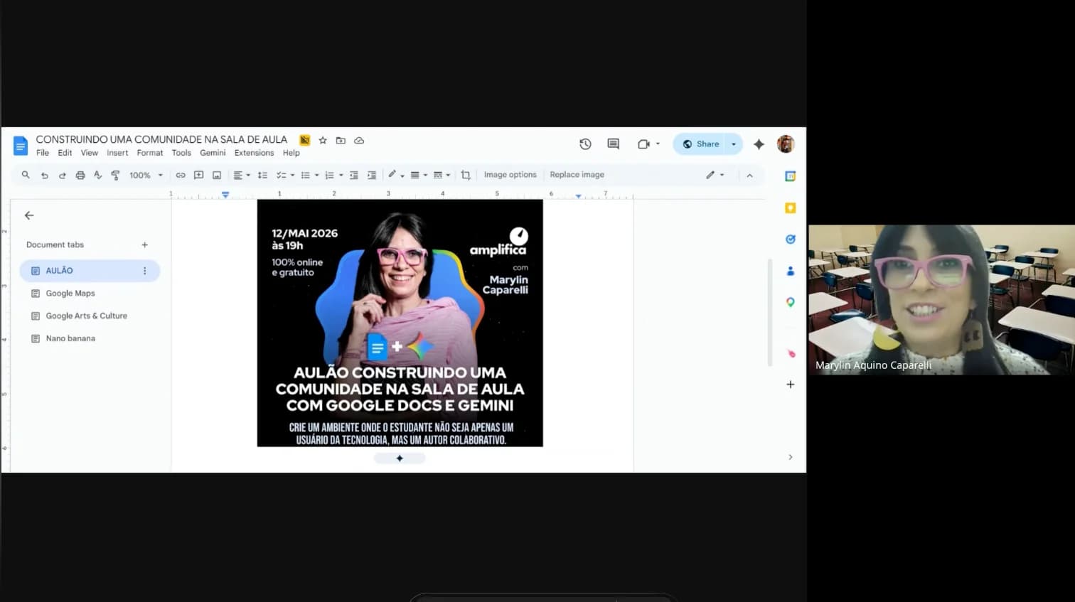Open the side panel chevron at the bottom right
This screenshot has height=602, width=1075.
click(x=790, y=457)
